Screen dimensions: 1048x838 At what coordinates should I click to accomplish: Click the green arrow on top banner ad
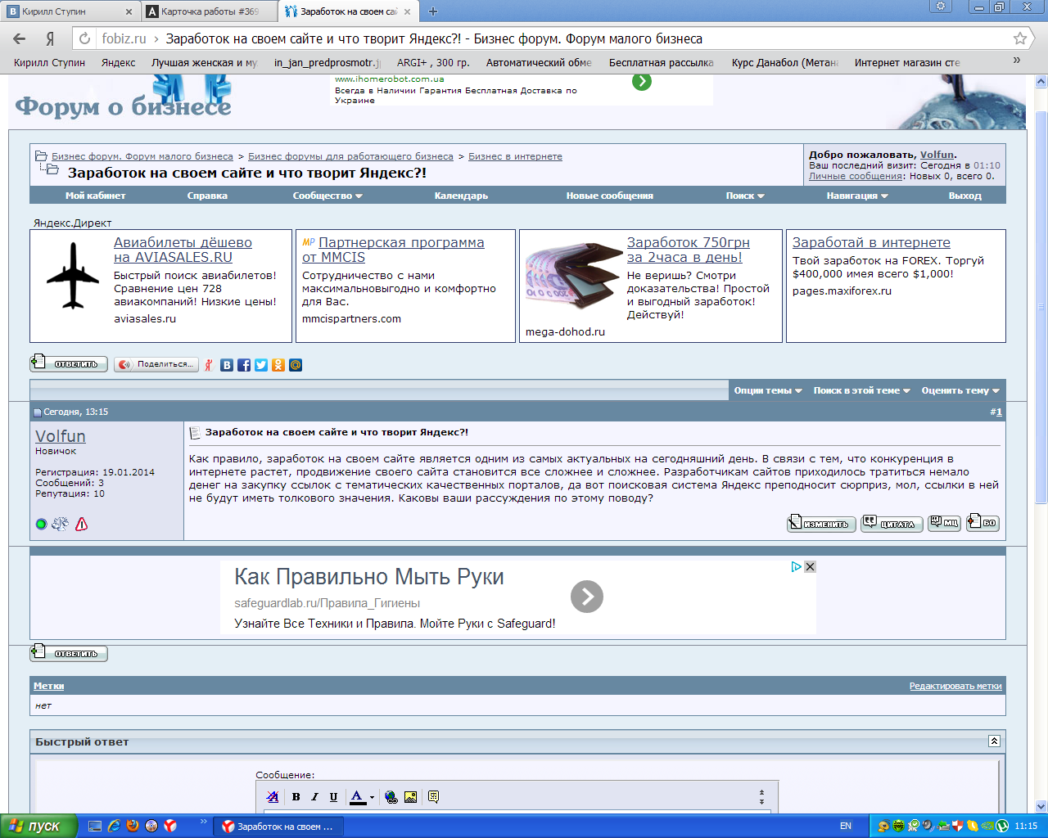642,81
